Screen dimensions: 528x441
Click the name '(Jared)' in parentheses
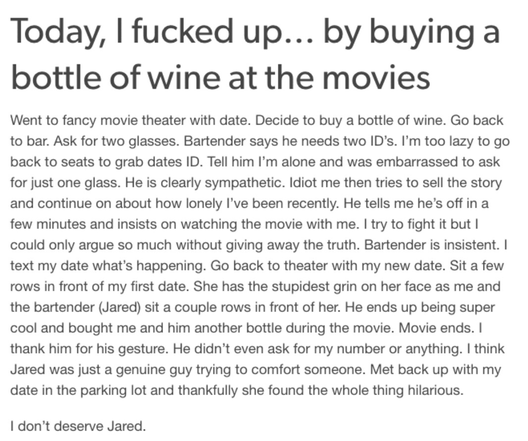(x=119, y=308)
